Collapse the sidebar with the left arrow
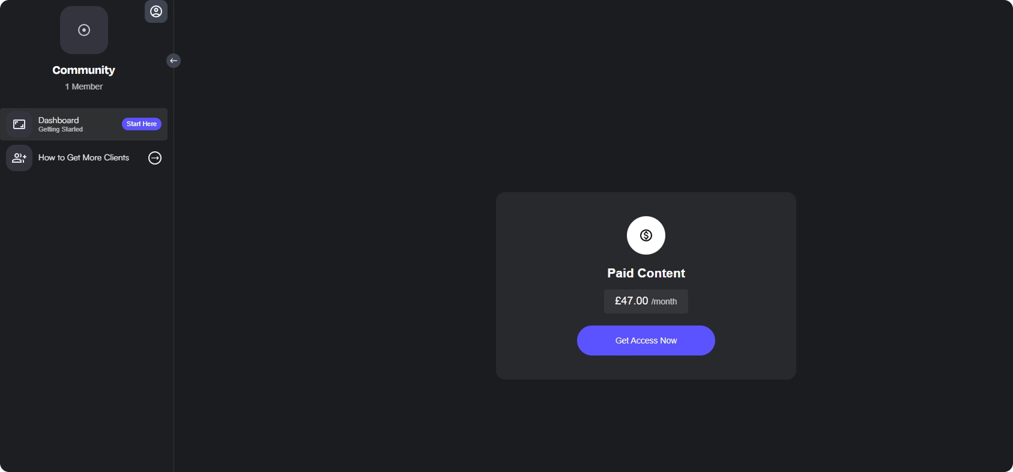The image size is (1013, 472). click(174, 61)
